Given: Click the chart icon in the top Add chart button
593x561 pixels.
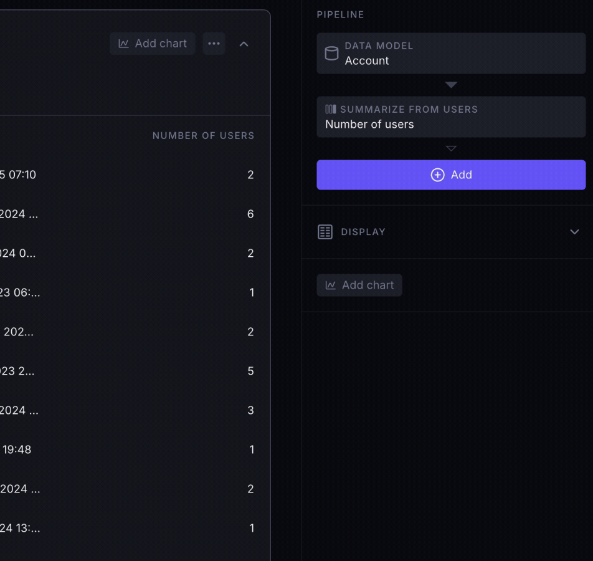Looking at the screenshot, I should coord(125,43).
